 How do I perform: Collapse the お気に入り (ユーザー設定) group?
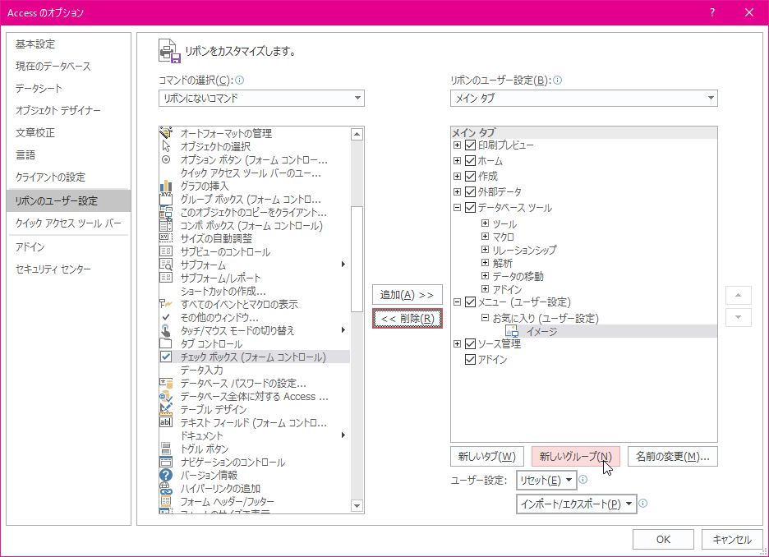tap(485, 318)
